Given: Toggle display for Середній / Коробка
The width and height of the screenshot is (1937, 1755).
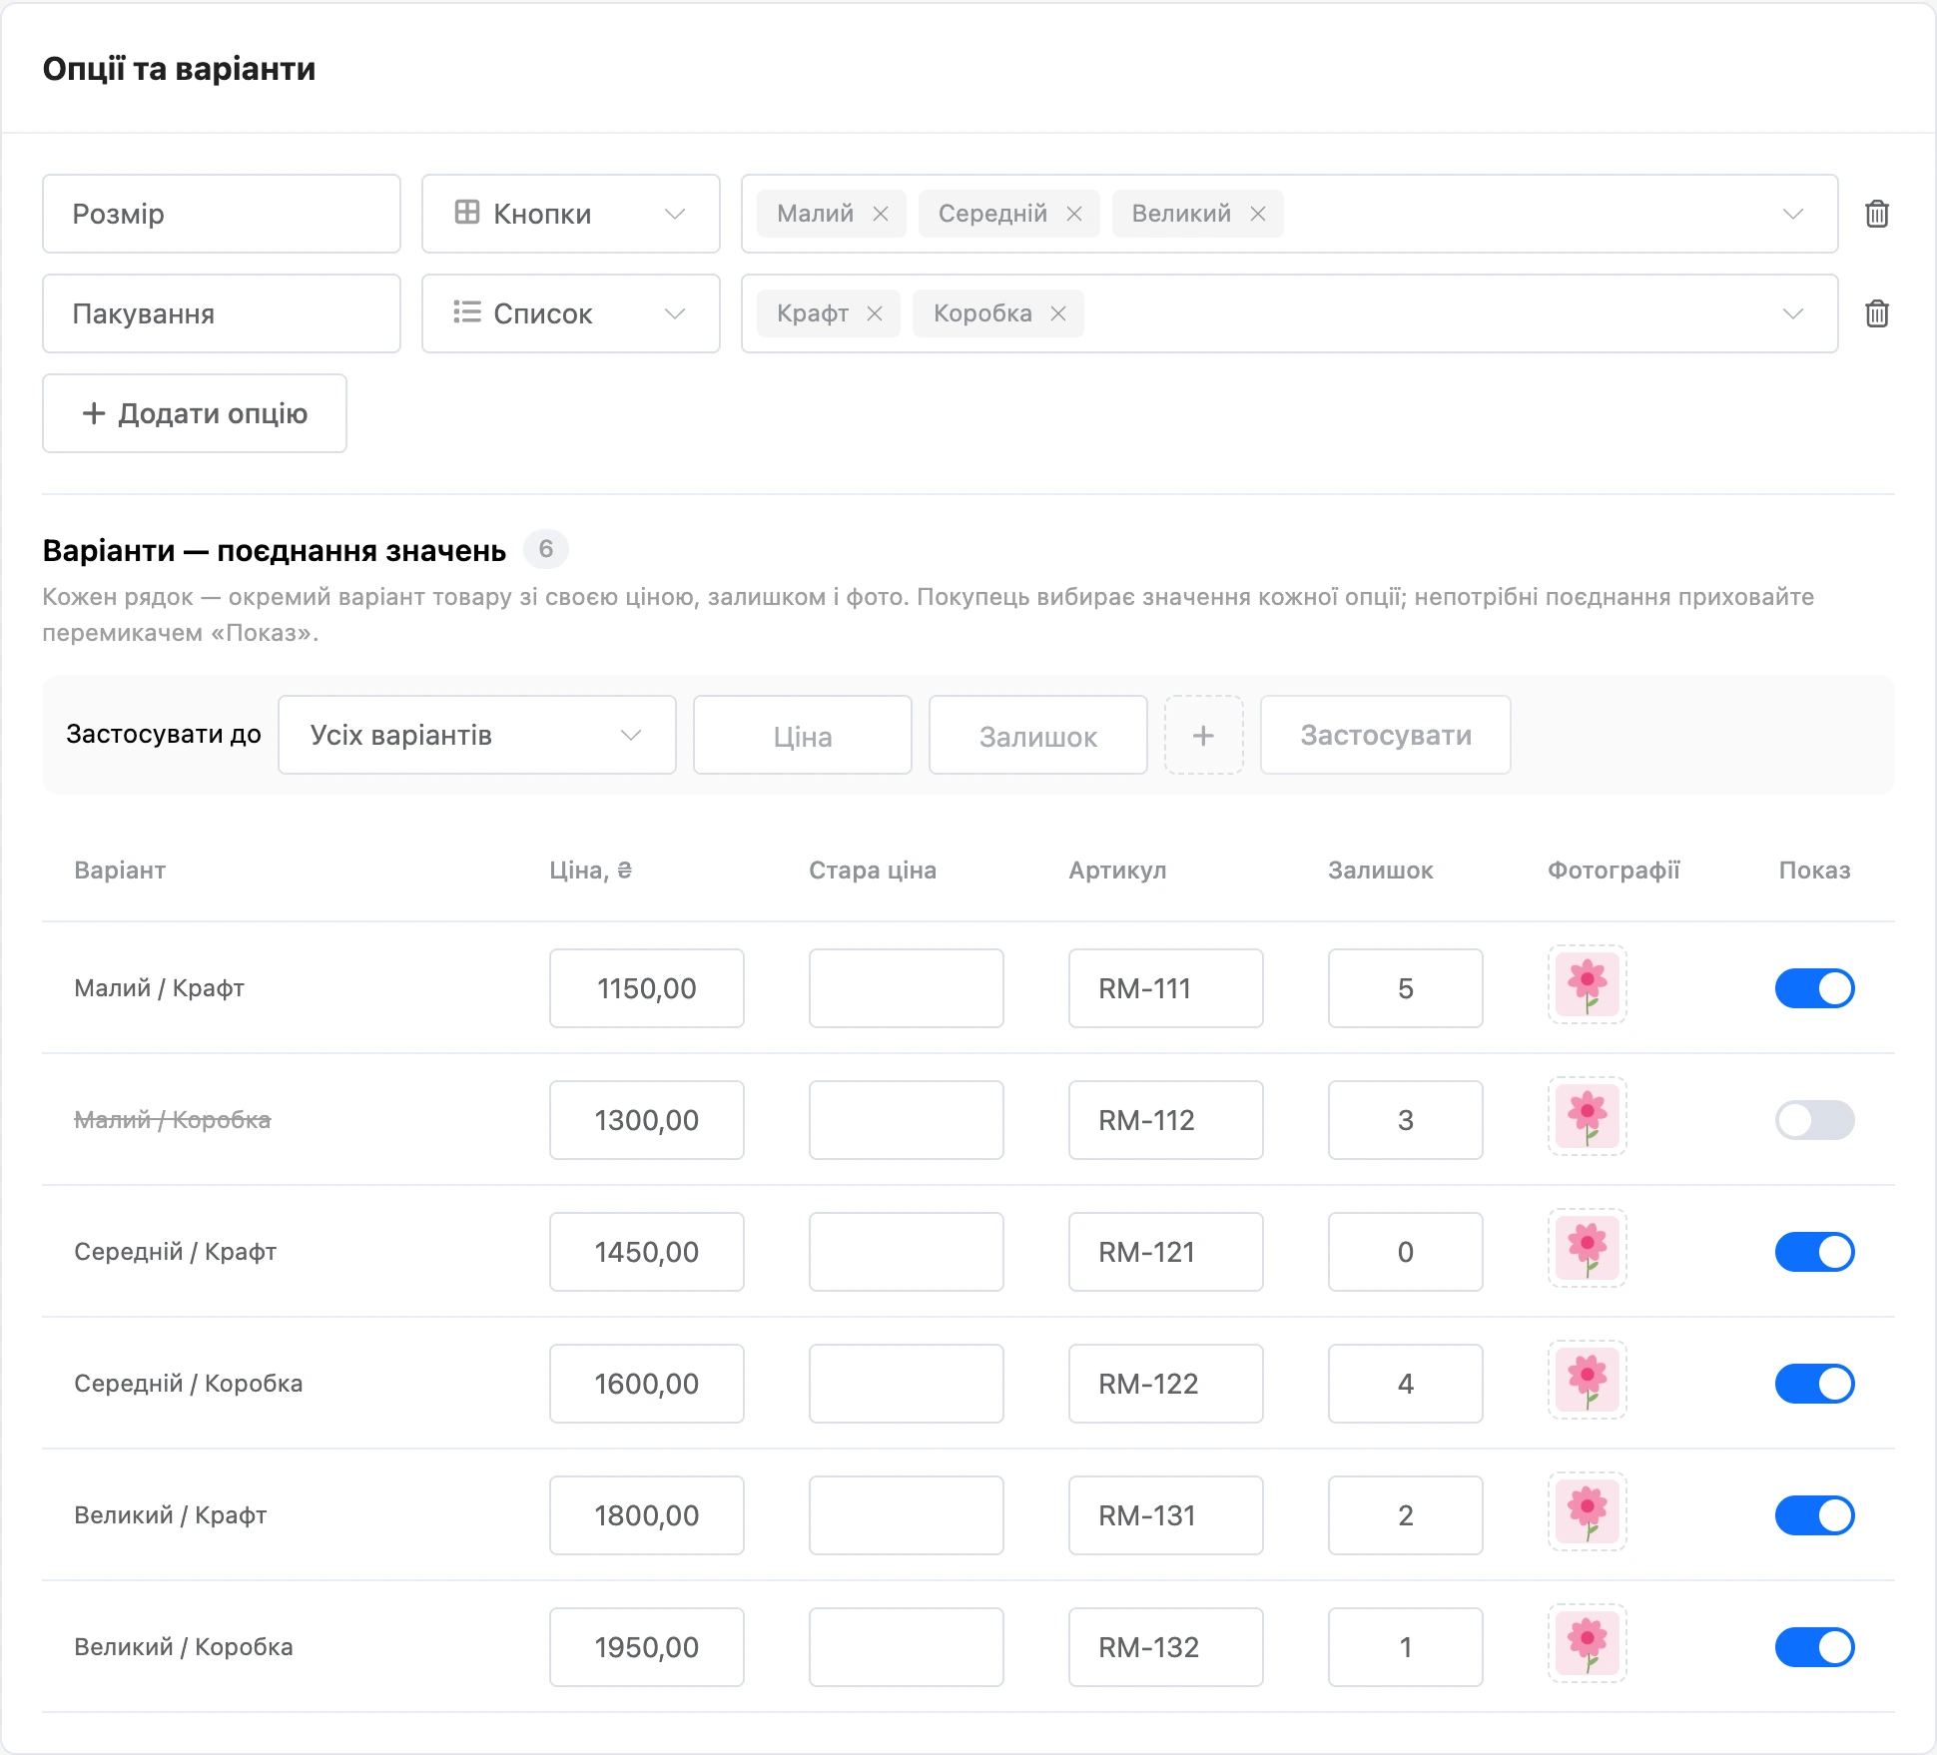Looking at the screenshot, I should click(1815, 1384).
